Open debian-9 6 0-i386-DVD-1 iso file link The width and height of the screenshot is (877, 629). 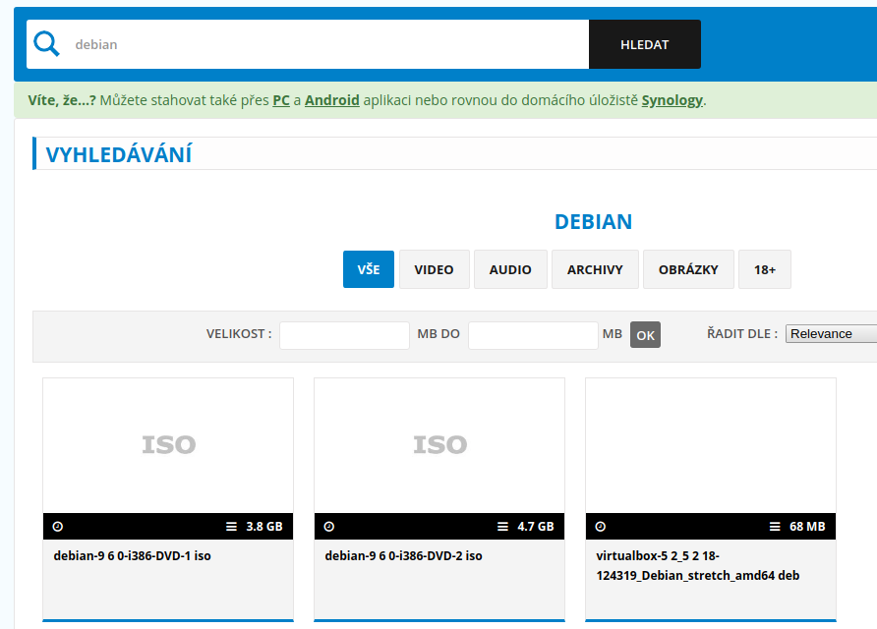[132, 555]
